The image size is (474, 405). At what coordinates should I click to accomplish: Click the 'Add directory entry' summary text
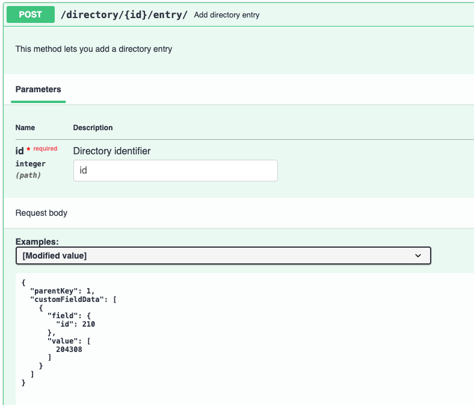click(227, 14)
